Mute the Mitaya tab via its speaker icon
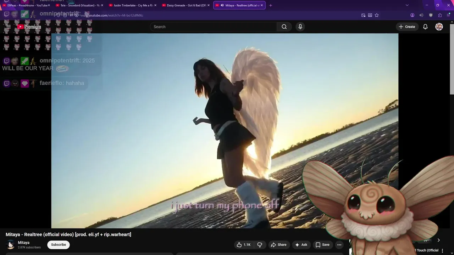 pos(222,5)
